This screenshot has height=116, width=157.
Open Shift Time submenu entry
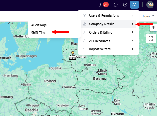tap(39, 33)
